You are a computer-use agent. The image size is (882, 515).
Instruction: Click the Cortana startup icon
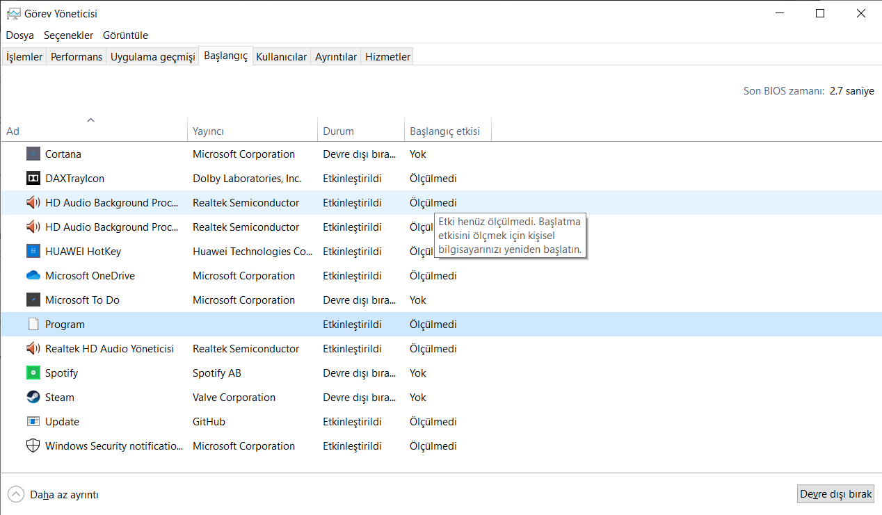(33, 154)
